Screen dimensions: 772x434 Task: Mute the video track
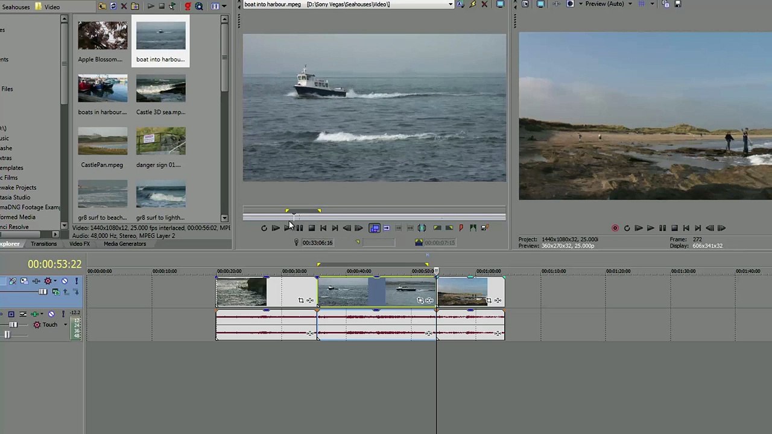pos(65,281)
